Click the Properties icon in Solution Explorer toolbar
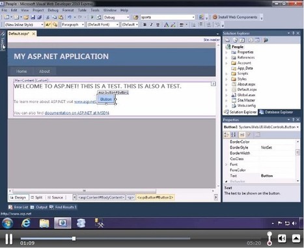Viewport: 304px width, 248px height. [x=227, y=40]
